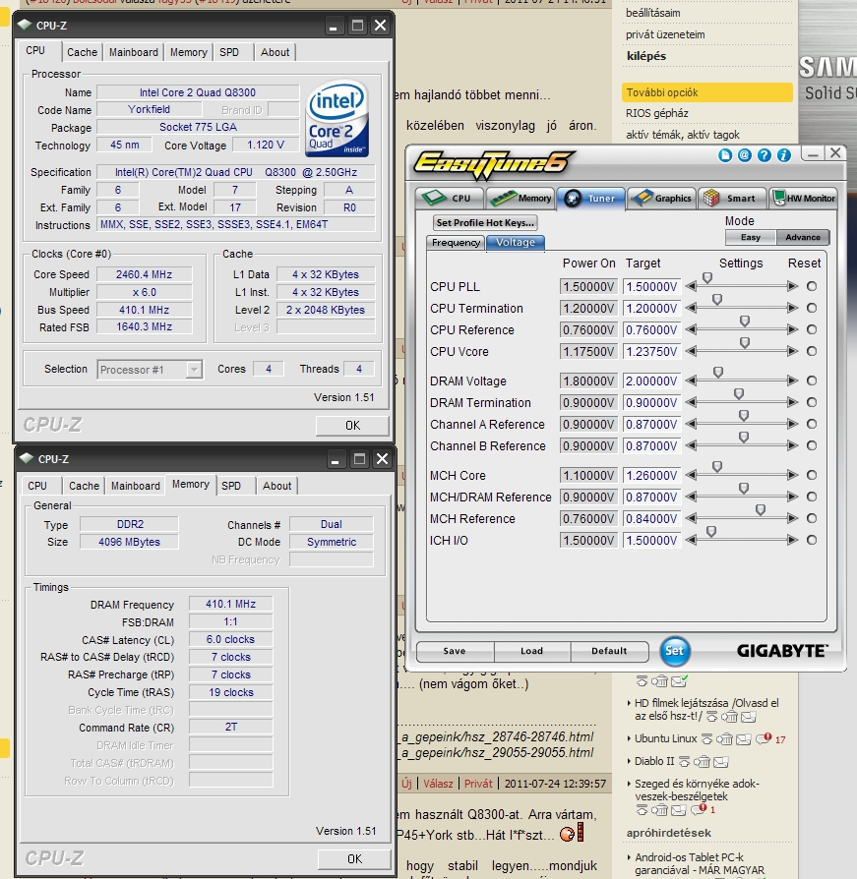Click the kilépés link in forum sidebar
The image size is (857, 879).
(646, 56)
